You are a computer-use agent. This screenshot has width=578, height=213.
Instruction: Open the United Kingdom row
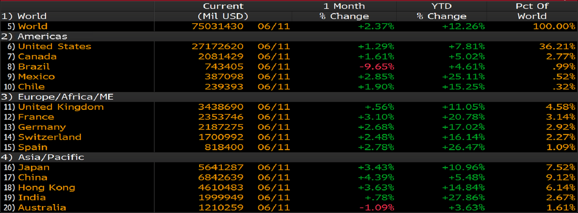coord(61,107)
